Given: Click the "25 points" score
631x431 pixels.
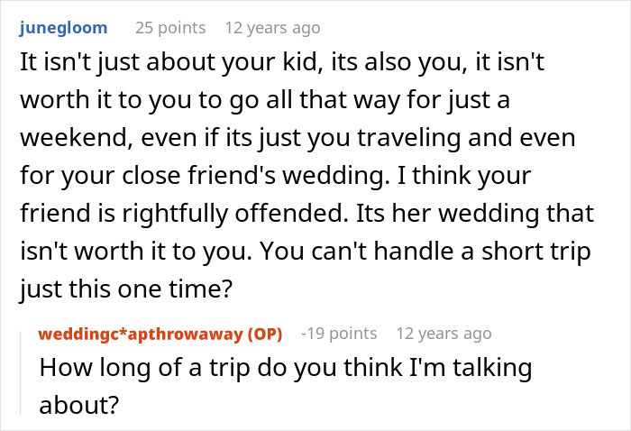Looking at the screenshot, I should (x=170, y=27).
